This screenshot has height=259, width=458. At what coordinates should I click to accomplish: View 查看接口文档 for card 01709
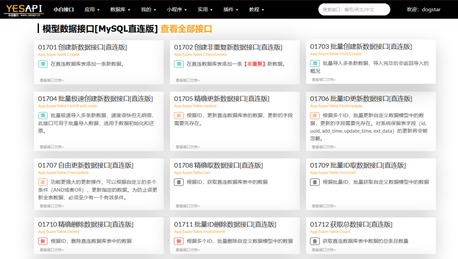coord(324,206)
